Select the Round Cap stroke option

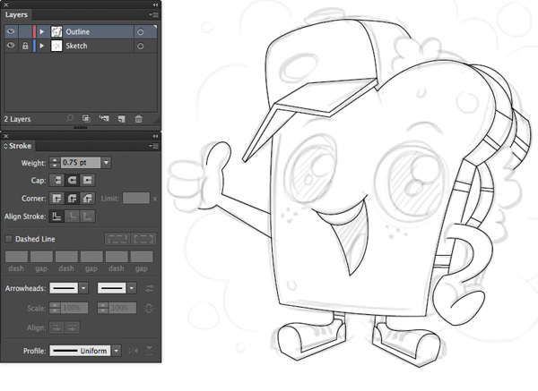[x=72, y=180]
